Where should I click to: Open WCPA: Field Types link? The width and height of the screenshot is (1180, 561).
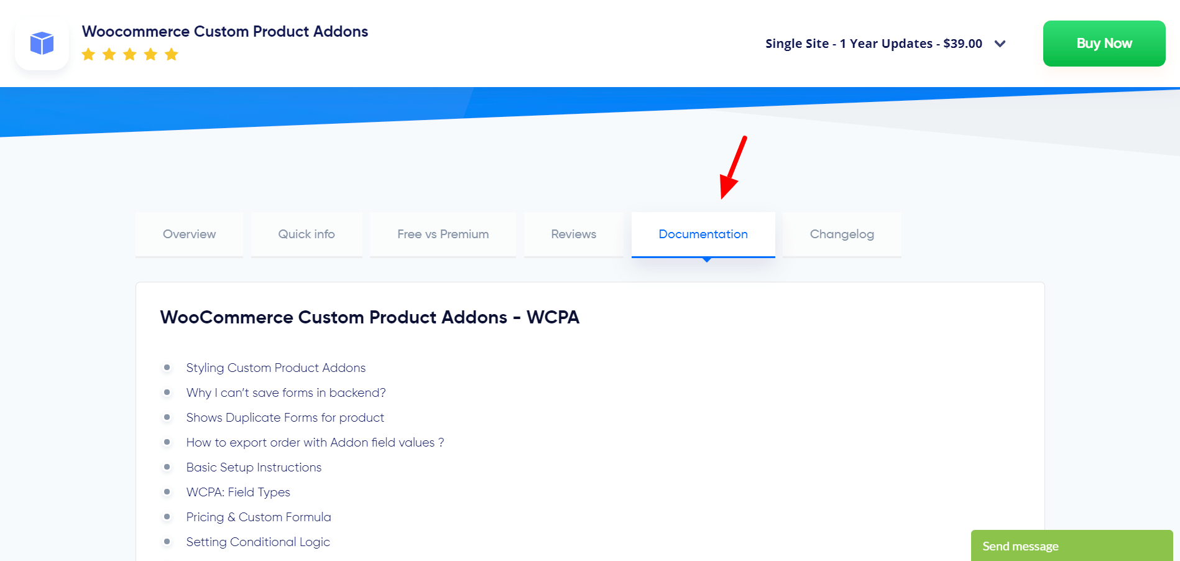238,492
